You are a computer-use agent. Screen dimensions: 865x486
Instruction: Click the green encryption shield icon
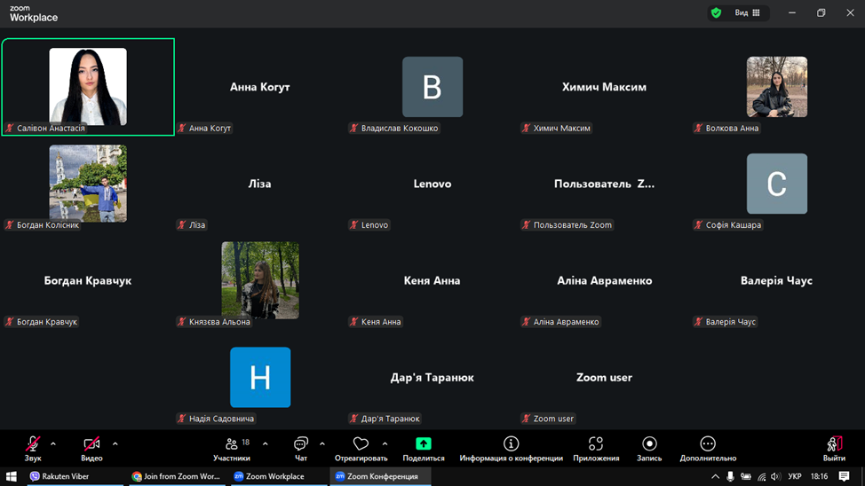pos(716,13)
